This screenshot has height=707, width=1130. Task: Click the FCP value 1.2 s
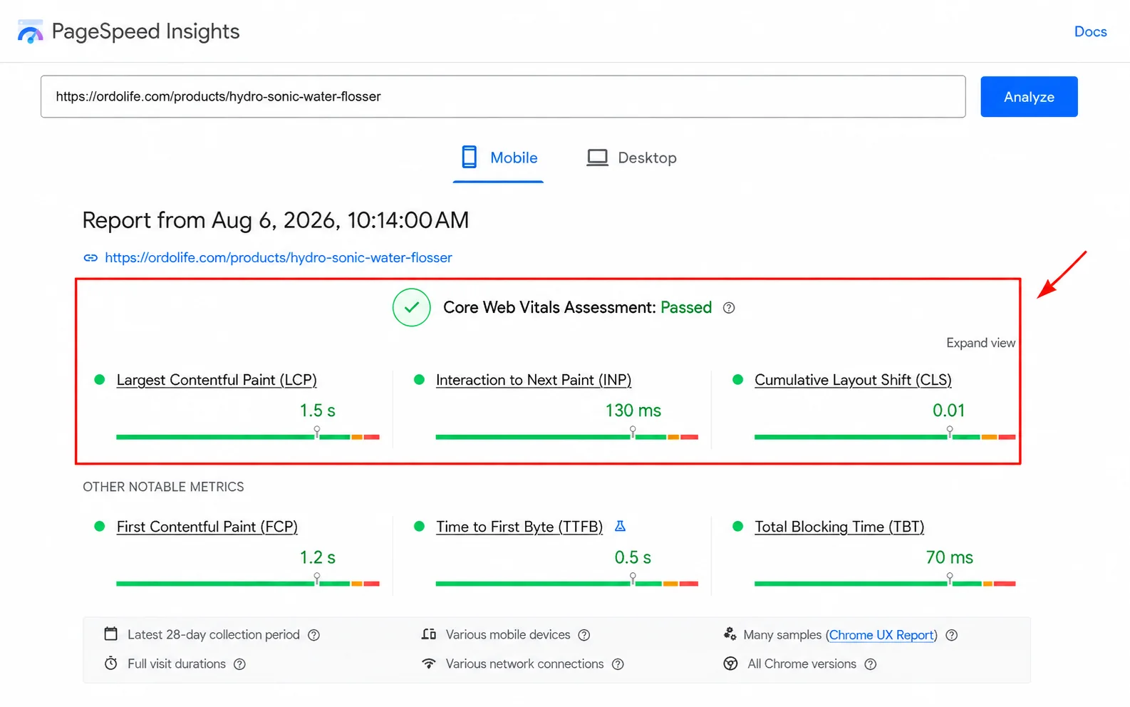click(x=317, y=557)
